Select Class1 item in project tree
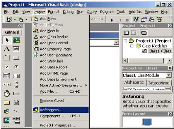 point(160,51)
